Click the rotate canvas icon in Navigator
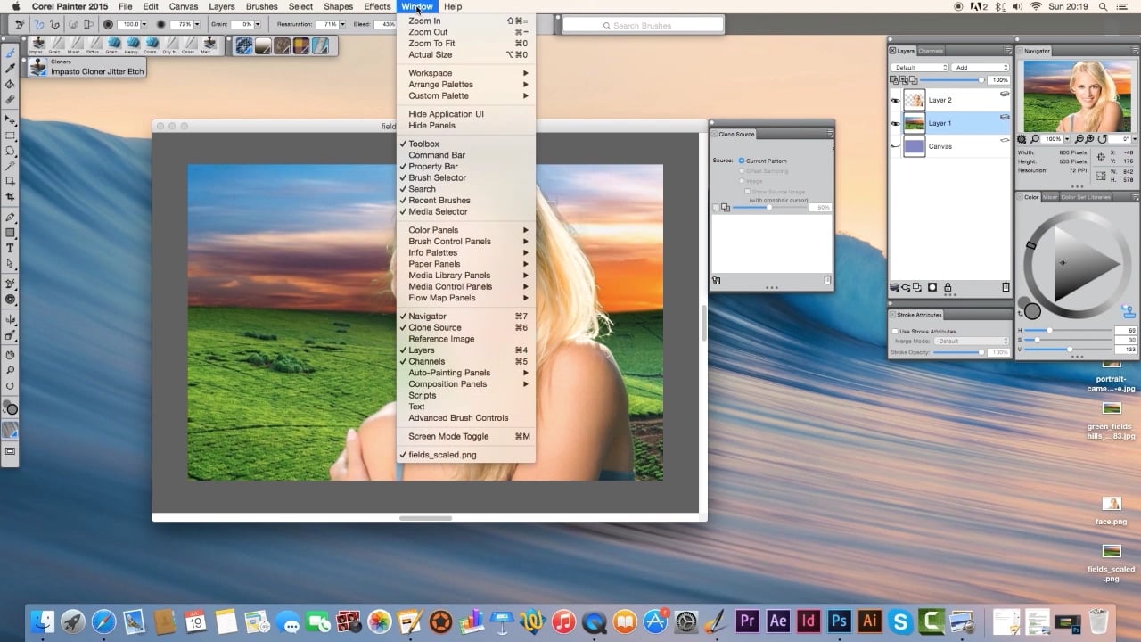1141x642 pixels. pyautogui.click(x=1103, y=139)
